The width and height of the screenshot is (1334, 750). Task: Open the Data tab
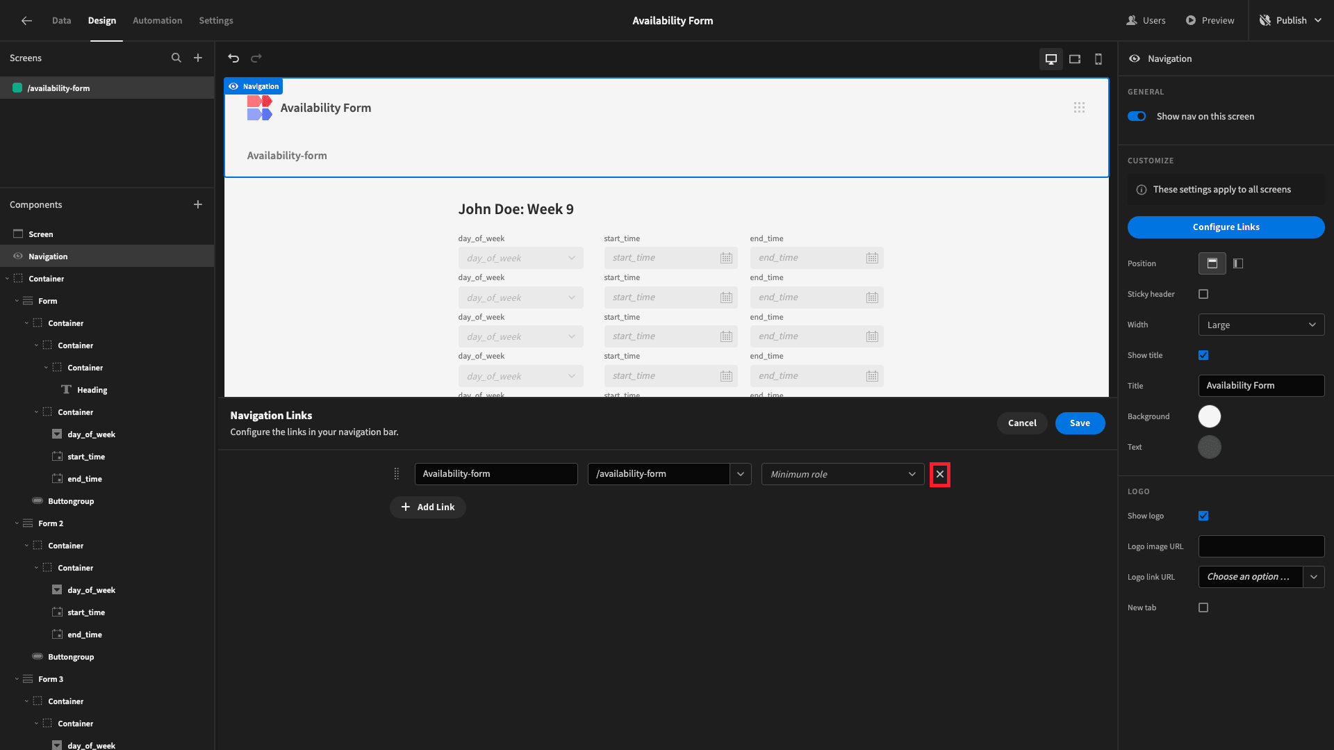[61, 21]
